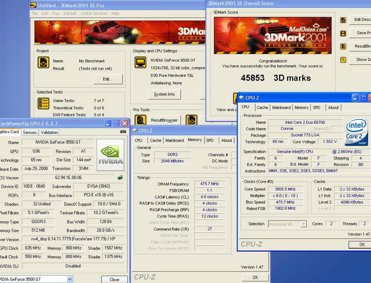Click the 3DMark2001 SE Pro title bar icon
This screenshot has width=371, height=283.
[x=33, y=5]
